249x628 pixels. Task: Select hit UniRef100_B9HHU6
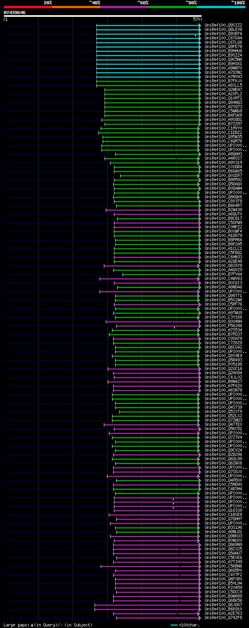[x=223, y=51]
